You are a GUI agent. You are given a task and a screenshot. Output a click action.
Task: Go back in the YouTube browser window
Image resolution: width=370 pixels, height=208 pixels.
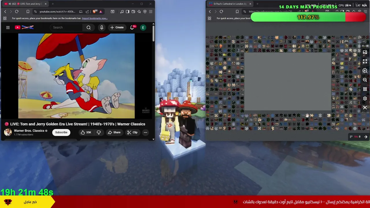5,12
